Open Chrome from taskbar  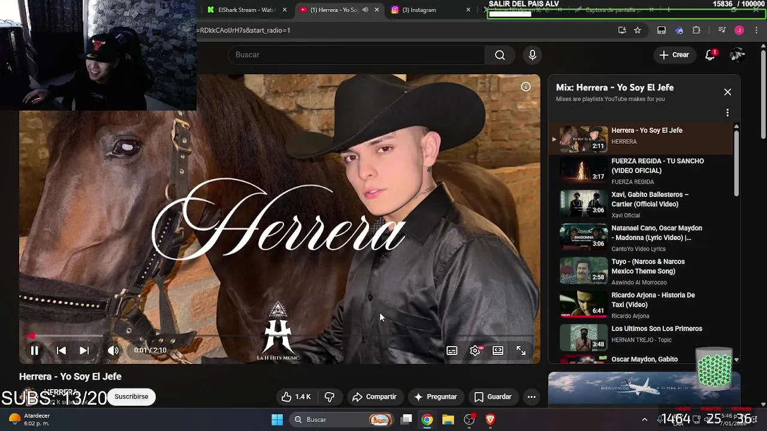click(x=427, y=420)
